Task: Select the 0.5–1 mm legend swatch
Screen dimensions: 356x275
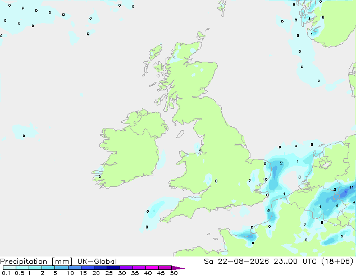Action: pos(22,268)
